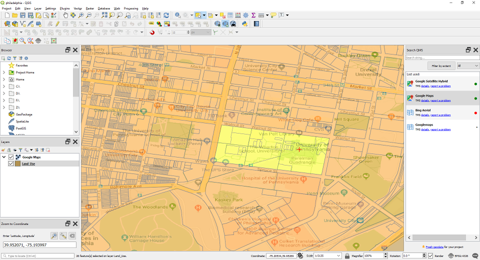Open the Processing Toolbox gear icon
The image size is (480, 260).
(245, 15)
